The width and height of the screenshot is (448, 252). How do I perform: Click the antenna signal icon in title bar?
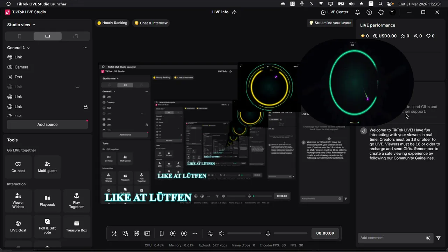coord(393,12)
